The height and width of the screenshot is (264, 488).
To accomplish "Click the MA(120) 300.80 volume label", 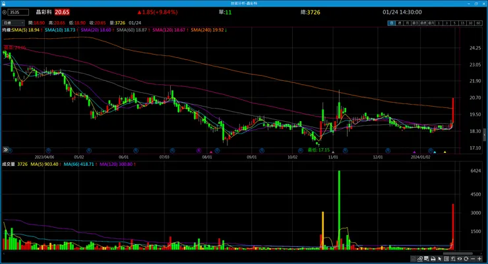I will 116,165.
